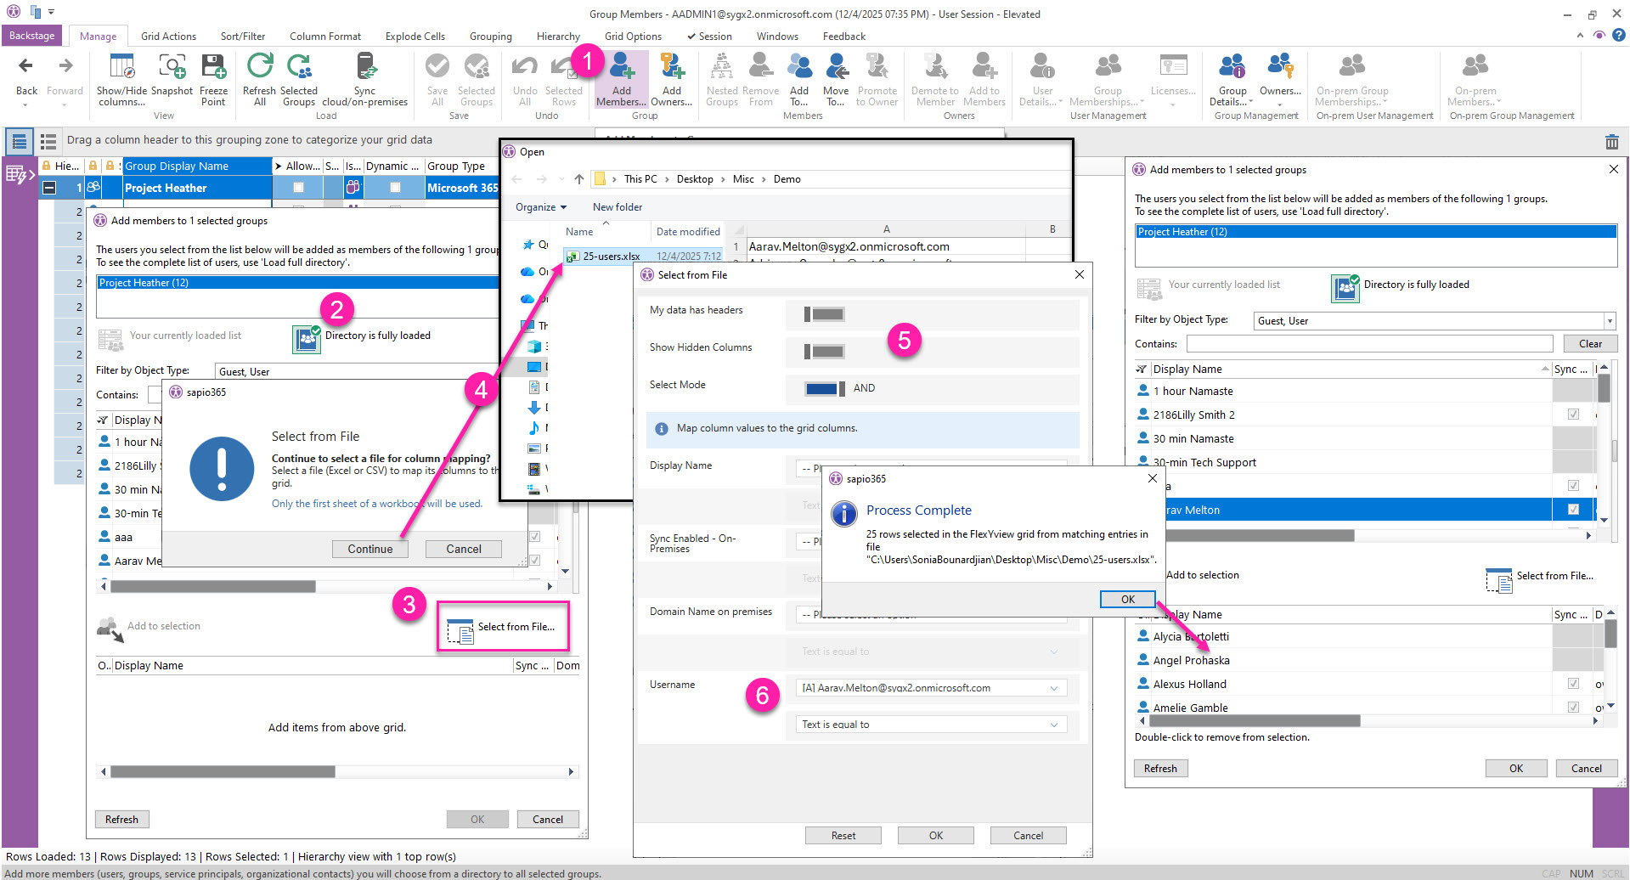Switch to the Sort/Filter tab

[x=243, y=37]
